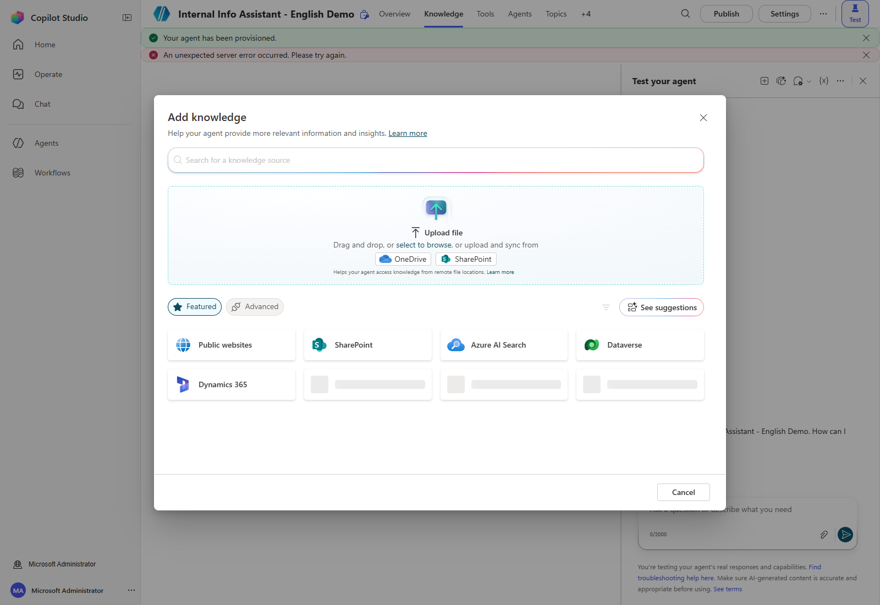Screen dimensions: 880x605
Task: Open the test pane agent dropdown chevron
Action: point(809,81)
